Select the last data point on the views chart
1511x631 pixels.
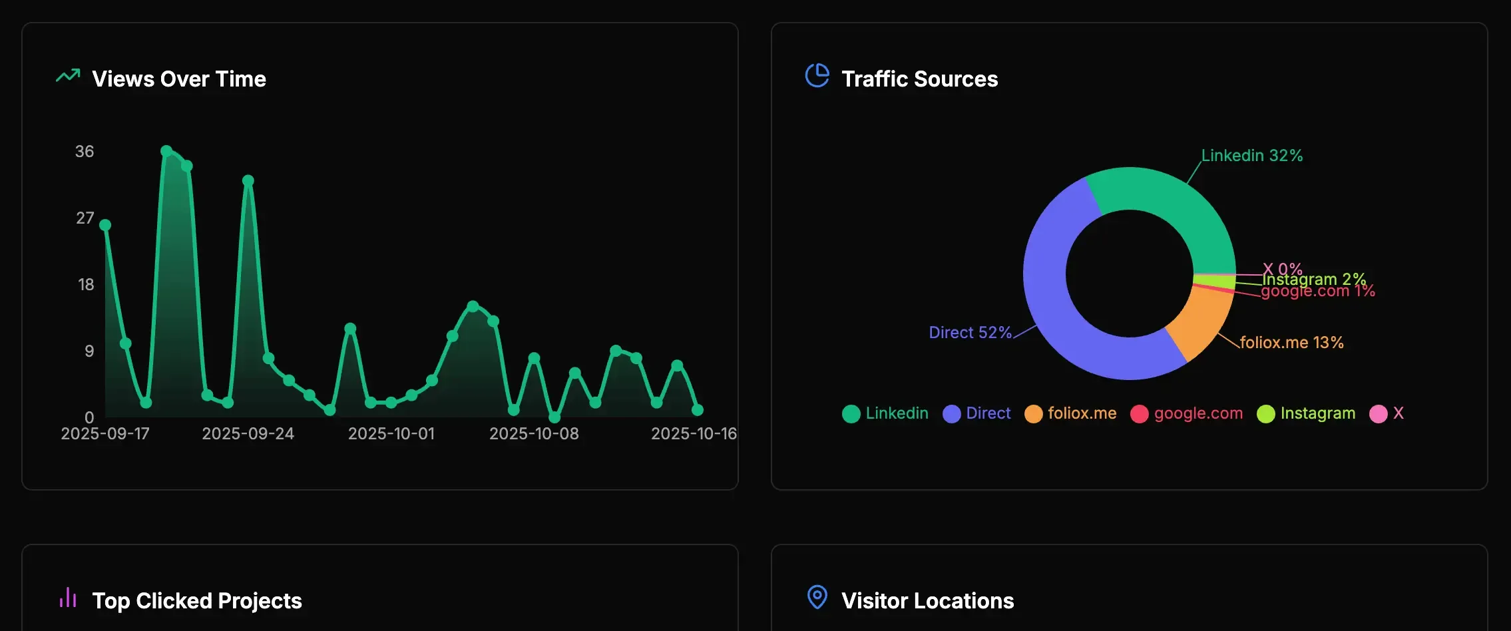(698, 410)
